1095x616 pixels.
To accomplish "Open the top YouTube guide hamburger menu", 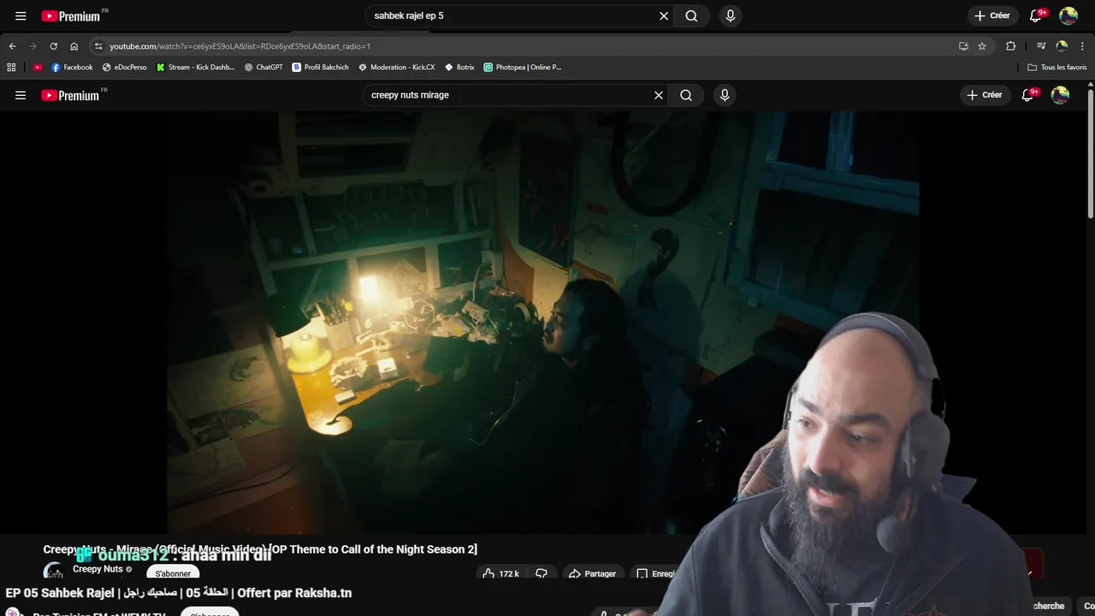I will 21,15.
